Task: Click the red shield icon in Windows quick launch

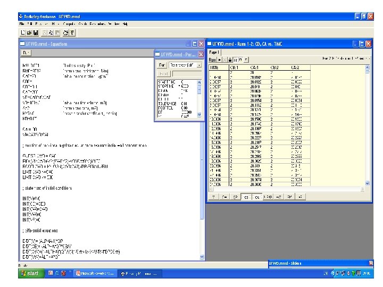Action: tap(63, 273)
